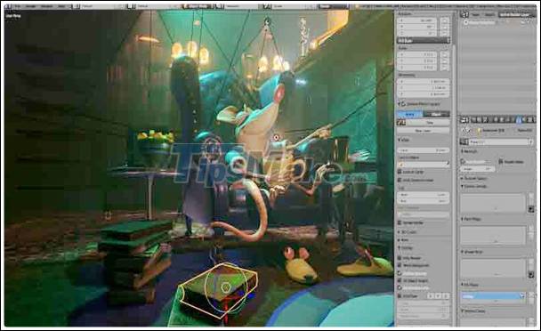This screenshot has height=331, width=541.
Task: Open the Vertex Groups specials arrow button
Action: [531, 209]
